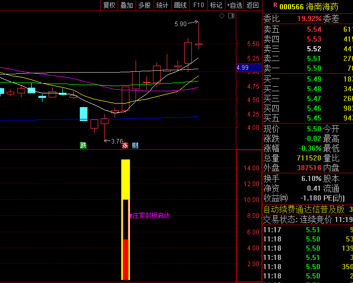Select the 多股 multi-stock view
353x283 pixels.
click(x=145, y=5)
